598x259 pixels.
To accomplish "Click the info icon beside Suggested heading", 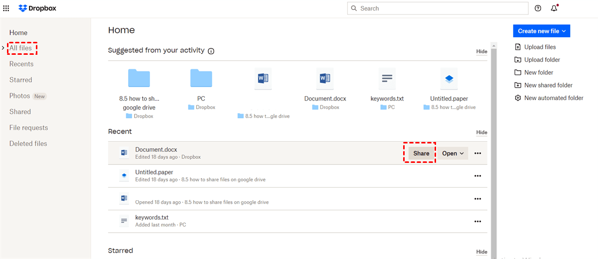I will [211, 51].
